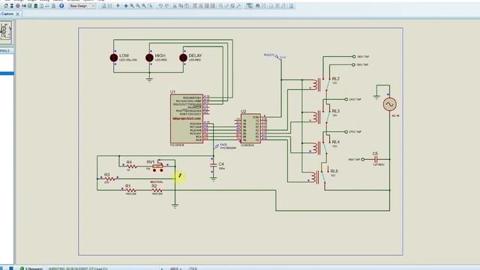
Task: Click the false origin toggle icon
Action: coord(118,6)
